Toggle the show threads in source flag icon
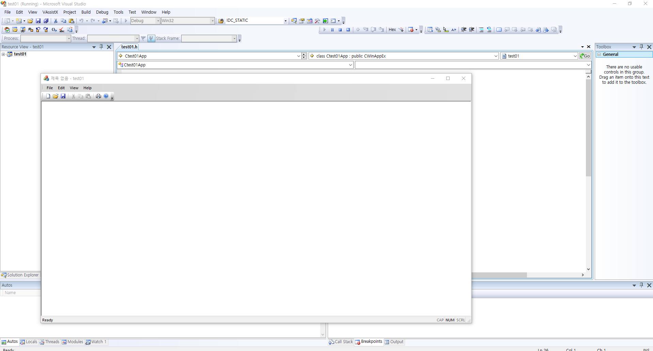 tap(152, 38)
